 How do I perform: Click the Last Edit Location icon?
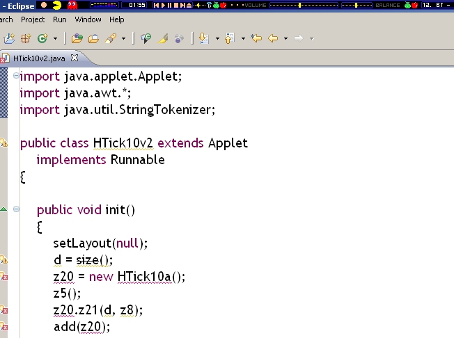click(256, 38)
